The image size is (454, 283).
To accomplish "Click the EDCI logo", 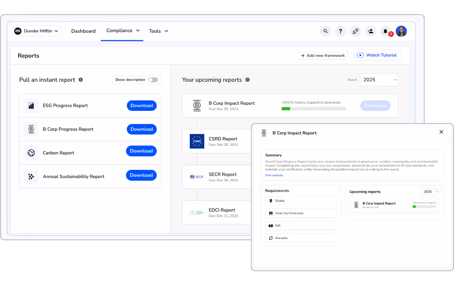I will point(197,213).
